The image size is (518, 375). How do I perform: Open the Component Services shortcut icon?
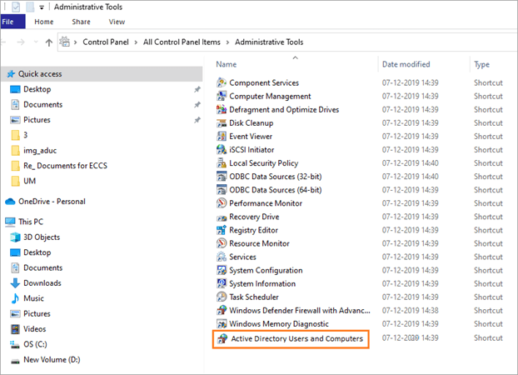point(222,82)
